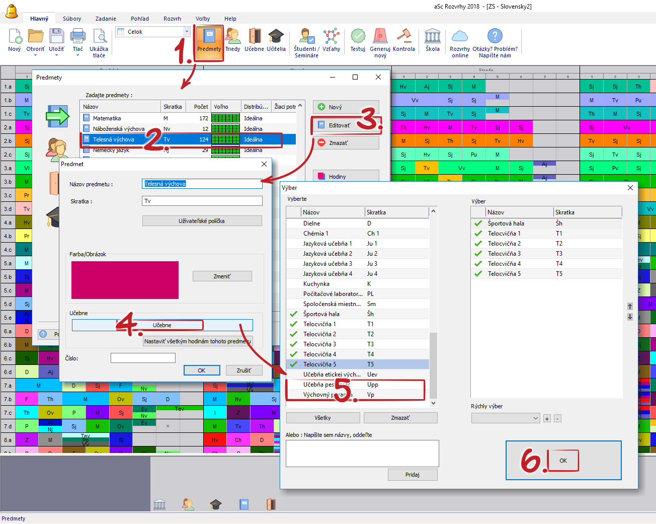Open the Celok view dropdown

pos(187,32)
